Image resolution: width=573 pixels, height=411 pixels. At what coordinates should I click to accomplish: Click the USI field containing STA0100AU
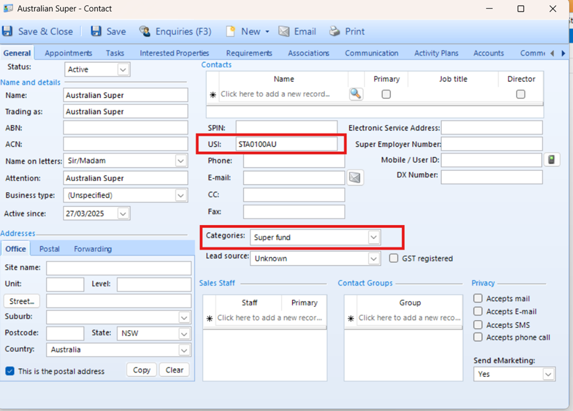(x=286, y=144)
